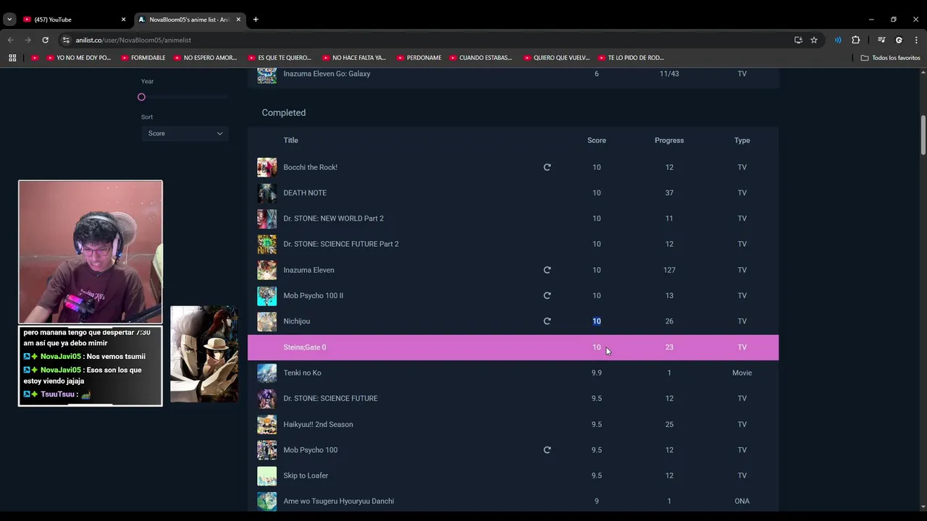Open the apps grid in bookmarks bar
Viewport: 927px width, 521px height.
click(x=12, y=58)
